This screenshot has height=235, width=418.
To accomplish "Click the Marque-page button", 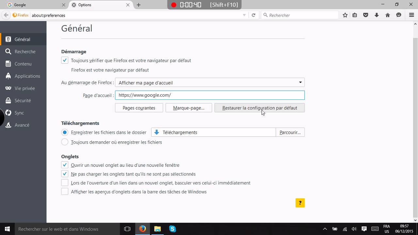I will [x=189, y=108].
